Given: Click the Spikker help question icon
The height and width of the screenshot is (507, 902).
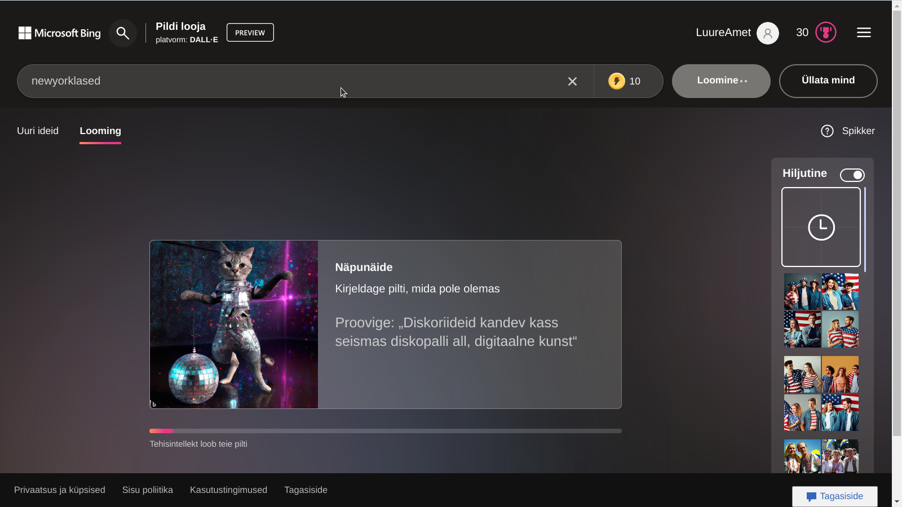Looking at the screenshot, I should (x=827, y=131).
